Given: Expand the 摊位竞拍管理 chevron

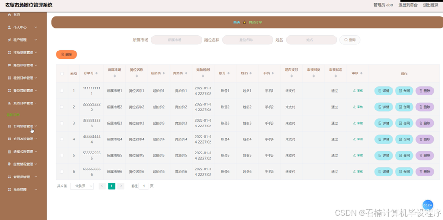Looking at the screenshot, I should click(x=36, y=91).
